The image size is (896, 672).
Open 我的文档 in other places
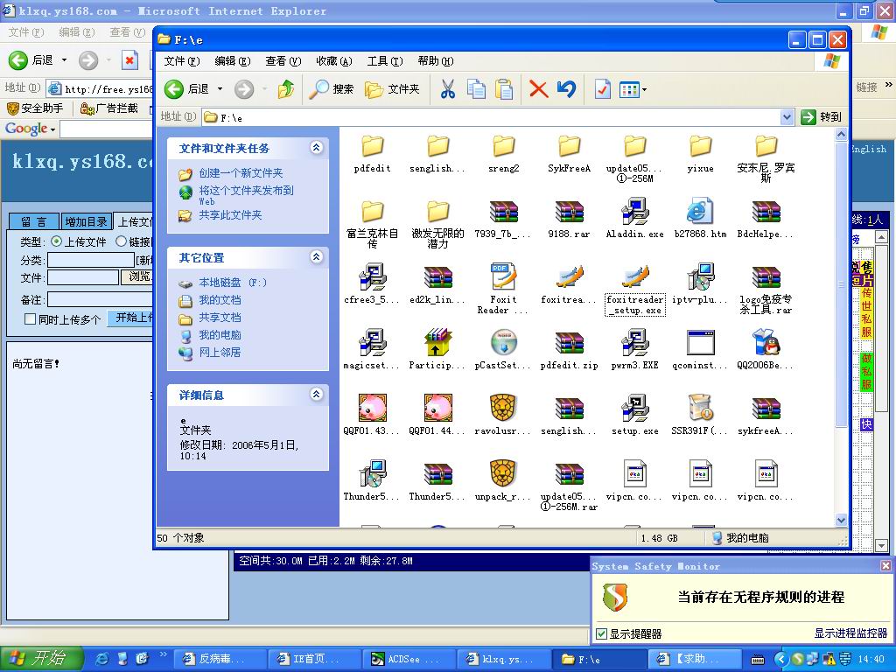220,300
